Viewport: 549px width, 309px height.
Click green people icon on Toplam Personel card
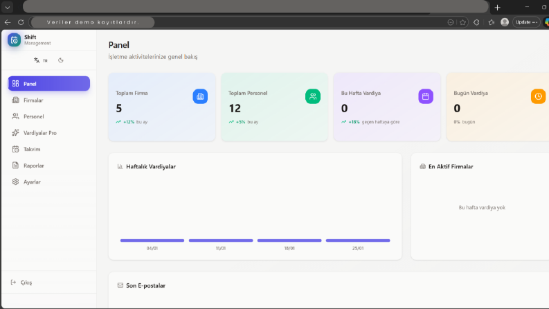(x=313, y=96)
